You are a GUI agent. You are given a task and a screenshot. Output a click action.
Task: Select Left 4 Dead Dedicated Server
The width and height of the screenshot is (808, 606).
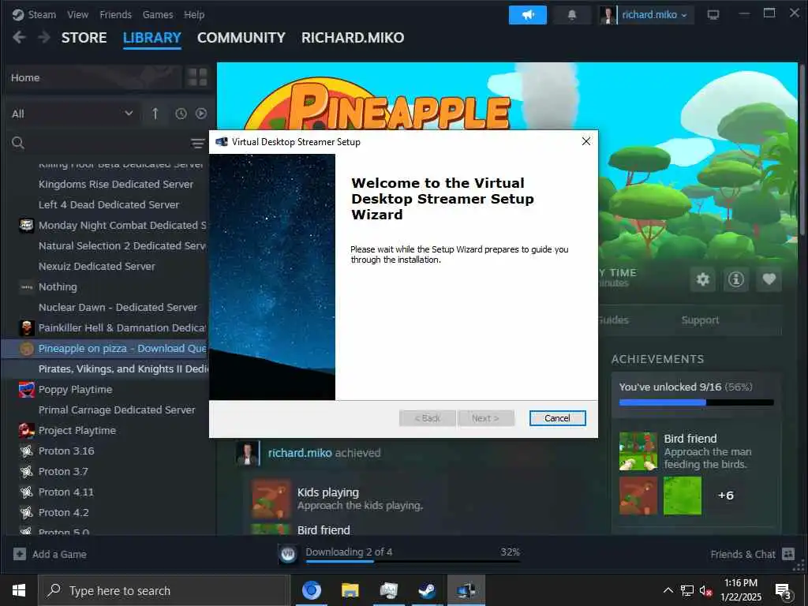click(109, 204)
